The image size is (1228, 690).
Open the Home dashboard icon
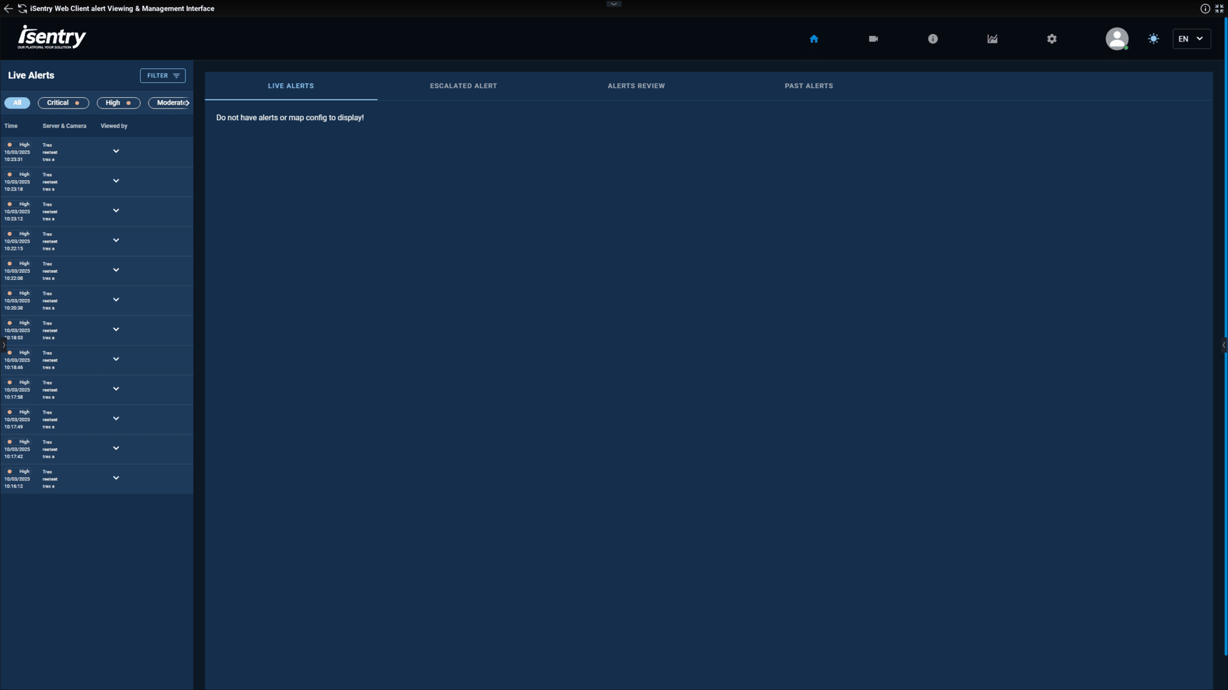[x=814, y=39]
